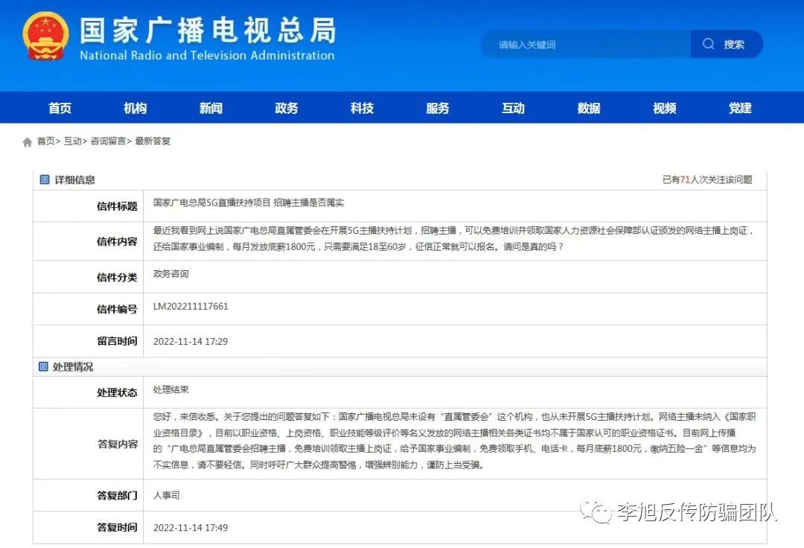804x548 pixels.
Task: Click the 政务咨询 category value
Action: tap(170, 274)
